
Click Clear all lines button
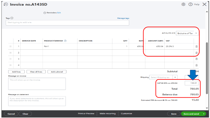point(36,72)
